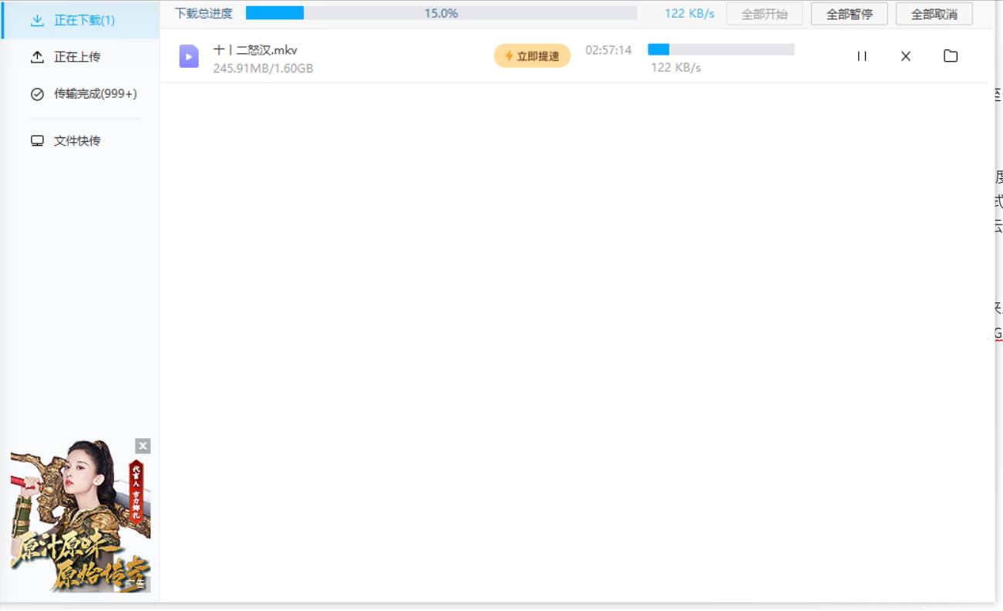Cancel the 十二怒汉.mkv download with X icon
The image size is (1003, 611).
click(x=906, y=56)
